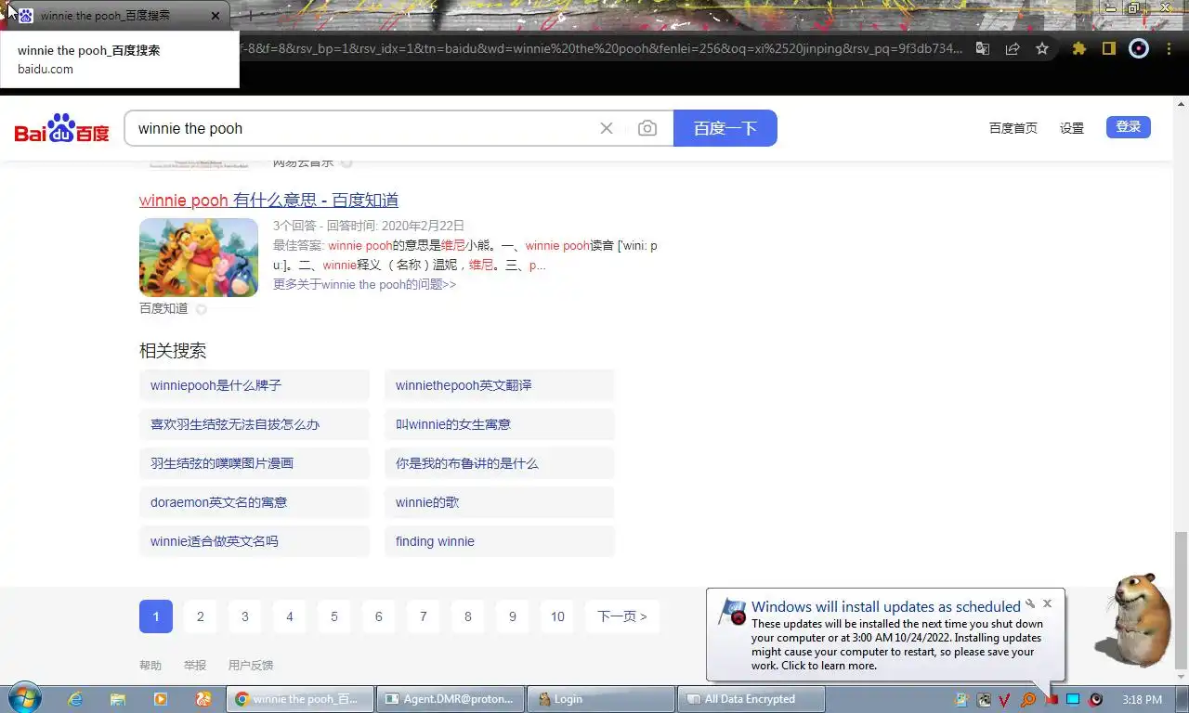Open Chrome extensions puzzle icon
Image resolution: width=1189 pixels, height=713 pixels.
(x=1078, y=48)
